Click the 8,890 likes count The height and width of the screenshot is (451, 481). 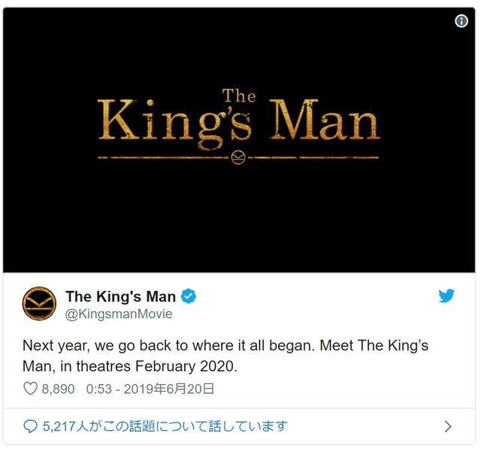[58, 389]
